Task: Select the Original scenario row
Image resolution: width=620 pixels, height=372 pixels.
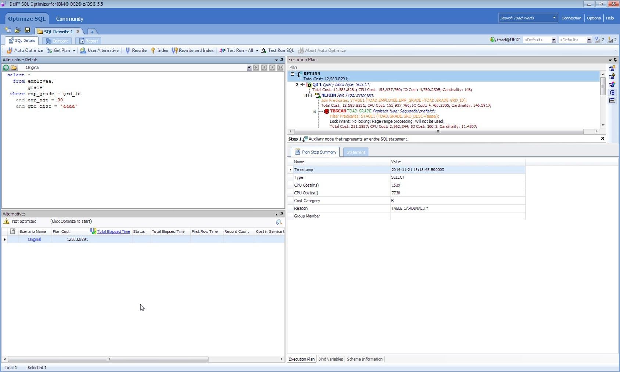Action: [x=143, y=239]
